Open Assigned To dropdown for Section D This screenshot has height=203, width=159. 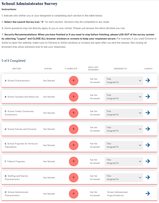click(x=124, y=129)
